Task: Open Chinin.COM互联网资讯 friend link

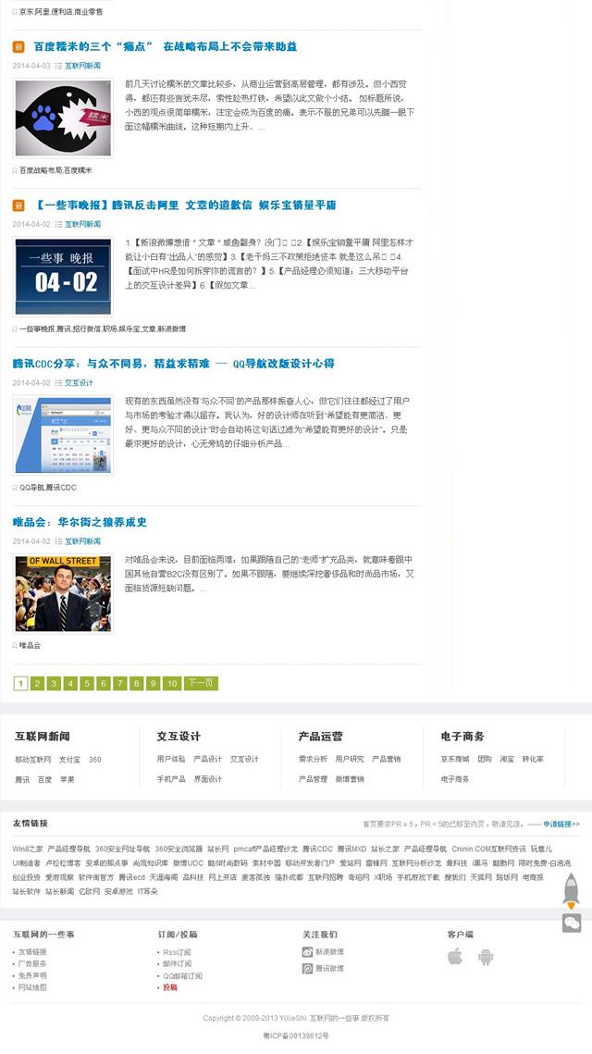Action: (488, 849)
